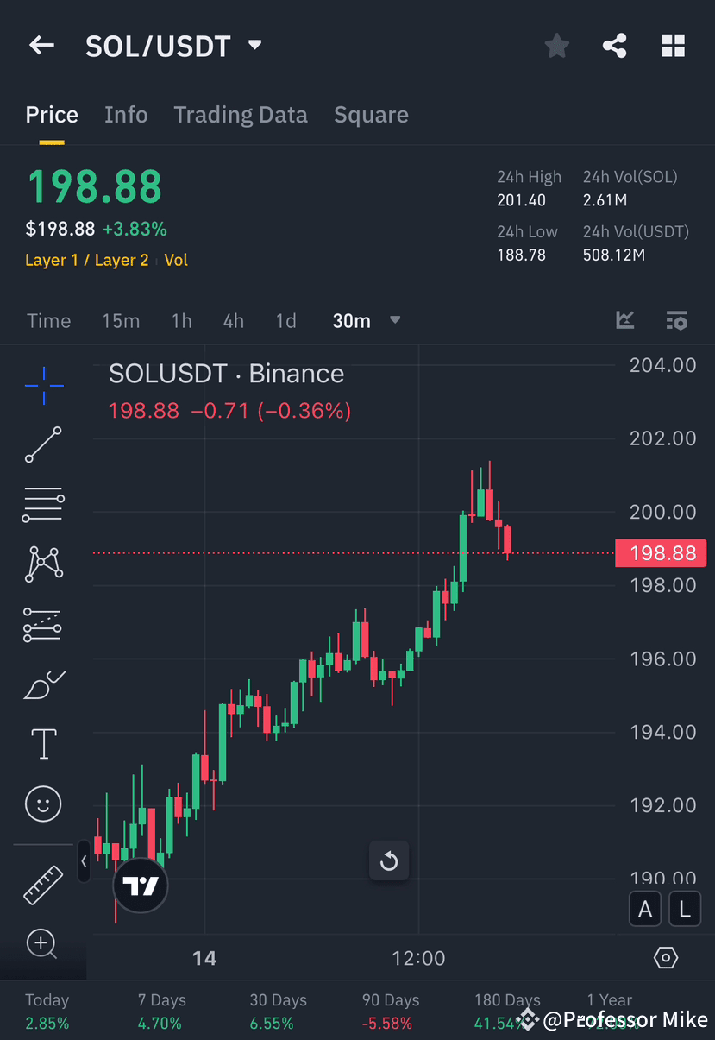Screen dimensions: 715x1040
Task: Collapse the drawing toolbar with the chevron
Action: (x=83, y=861)
